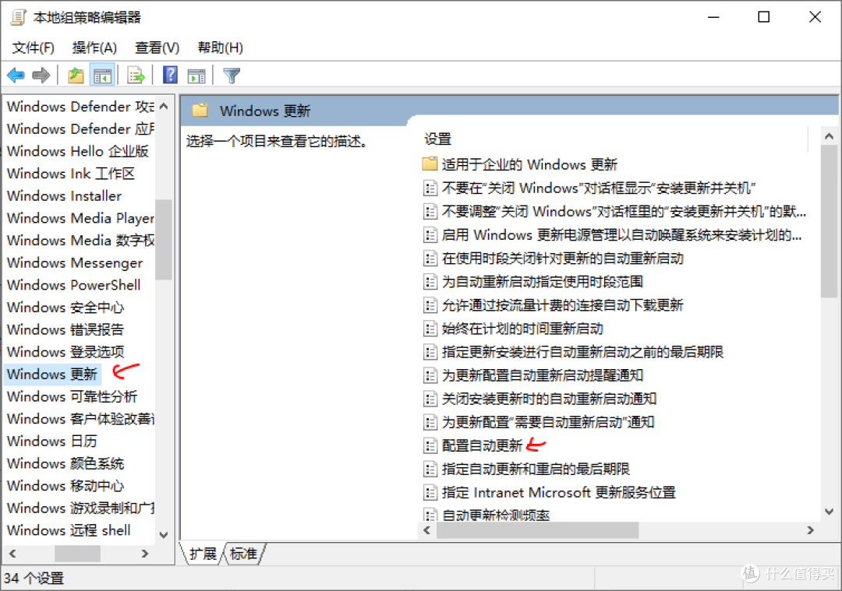Select Windows 颜色系统 tree node

pos(65,463)
